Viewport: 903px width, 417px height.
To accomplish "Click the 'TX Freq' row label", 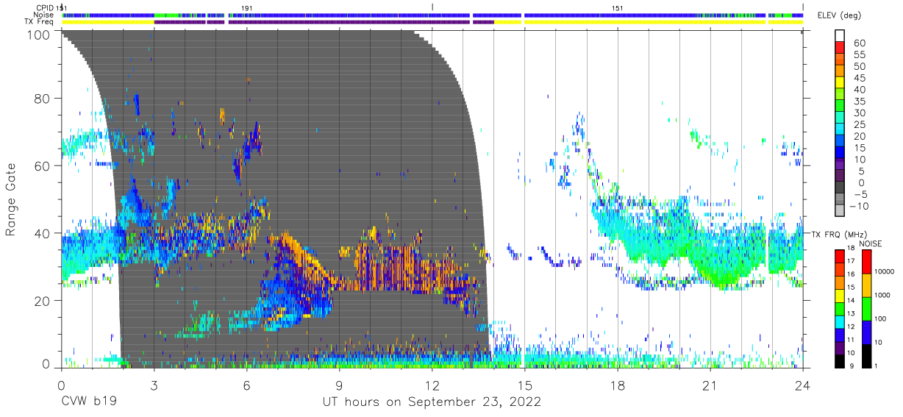I will click(x=40, y=22).
